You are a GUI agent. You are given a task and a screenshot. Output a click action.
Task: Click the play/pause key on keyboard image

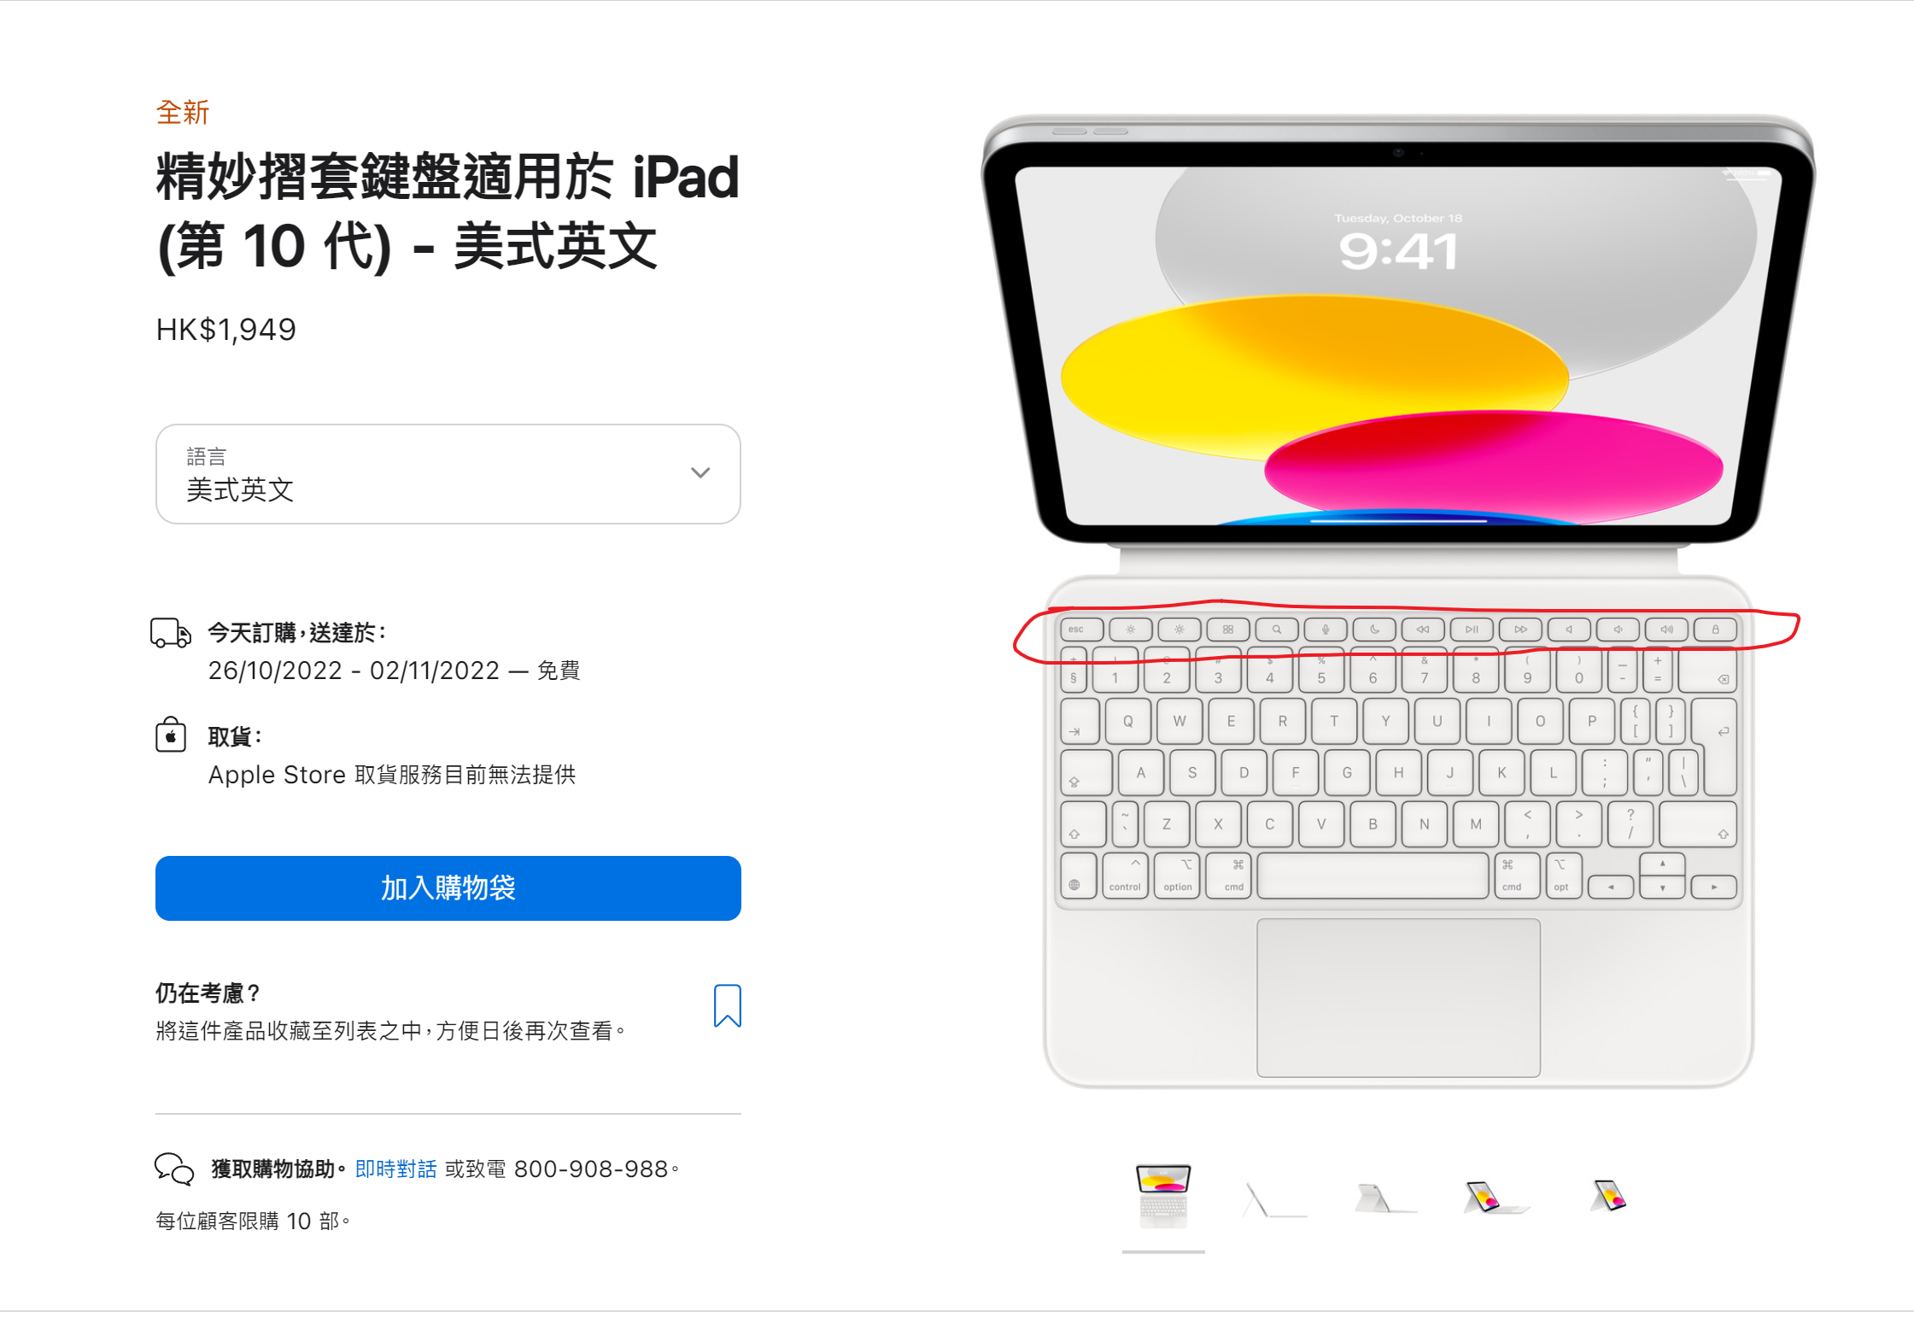click(1472, 630)
